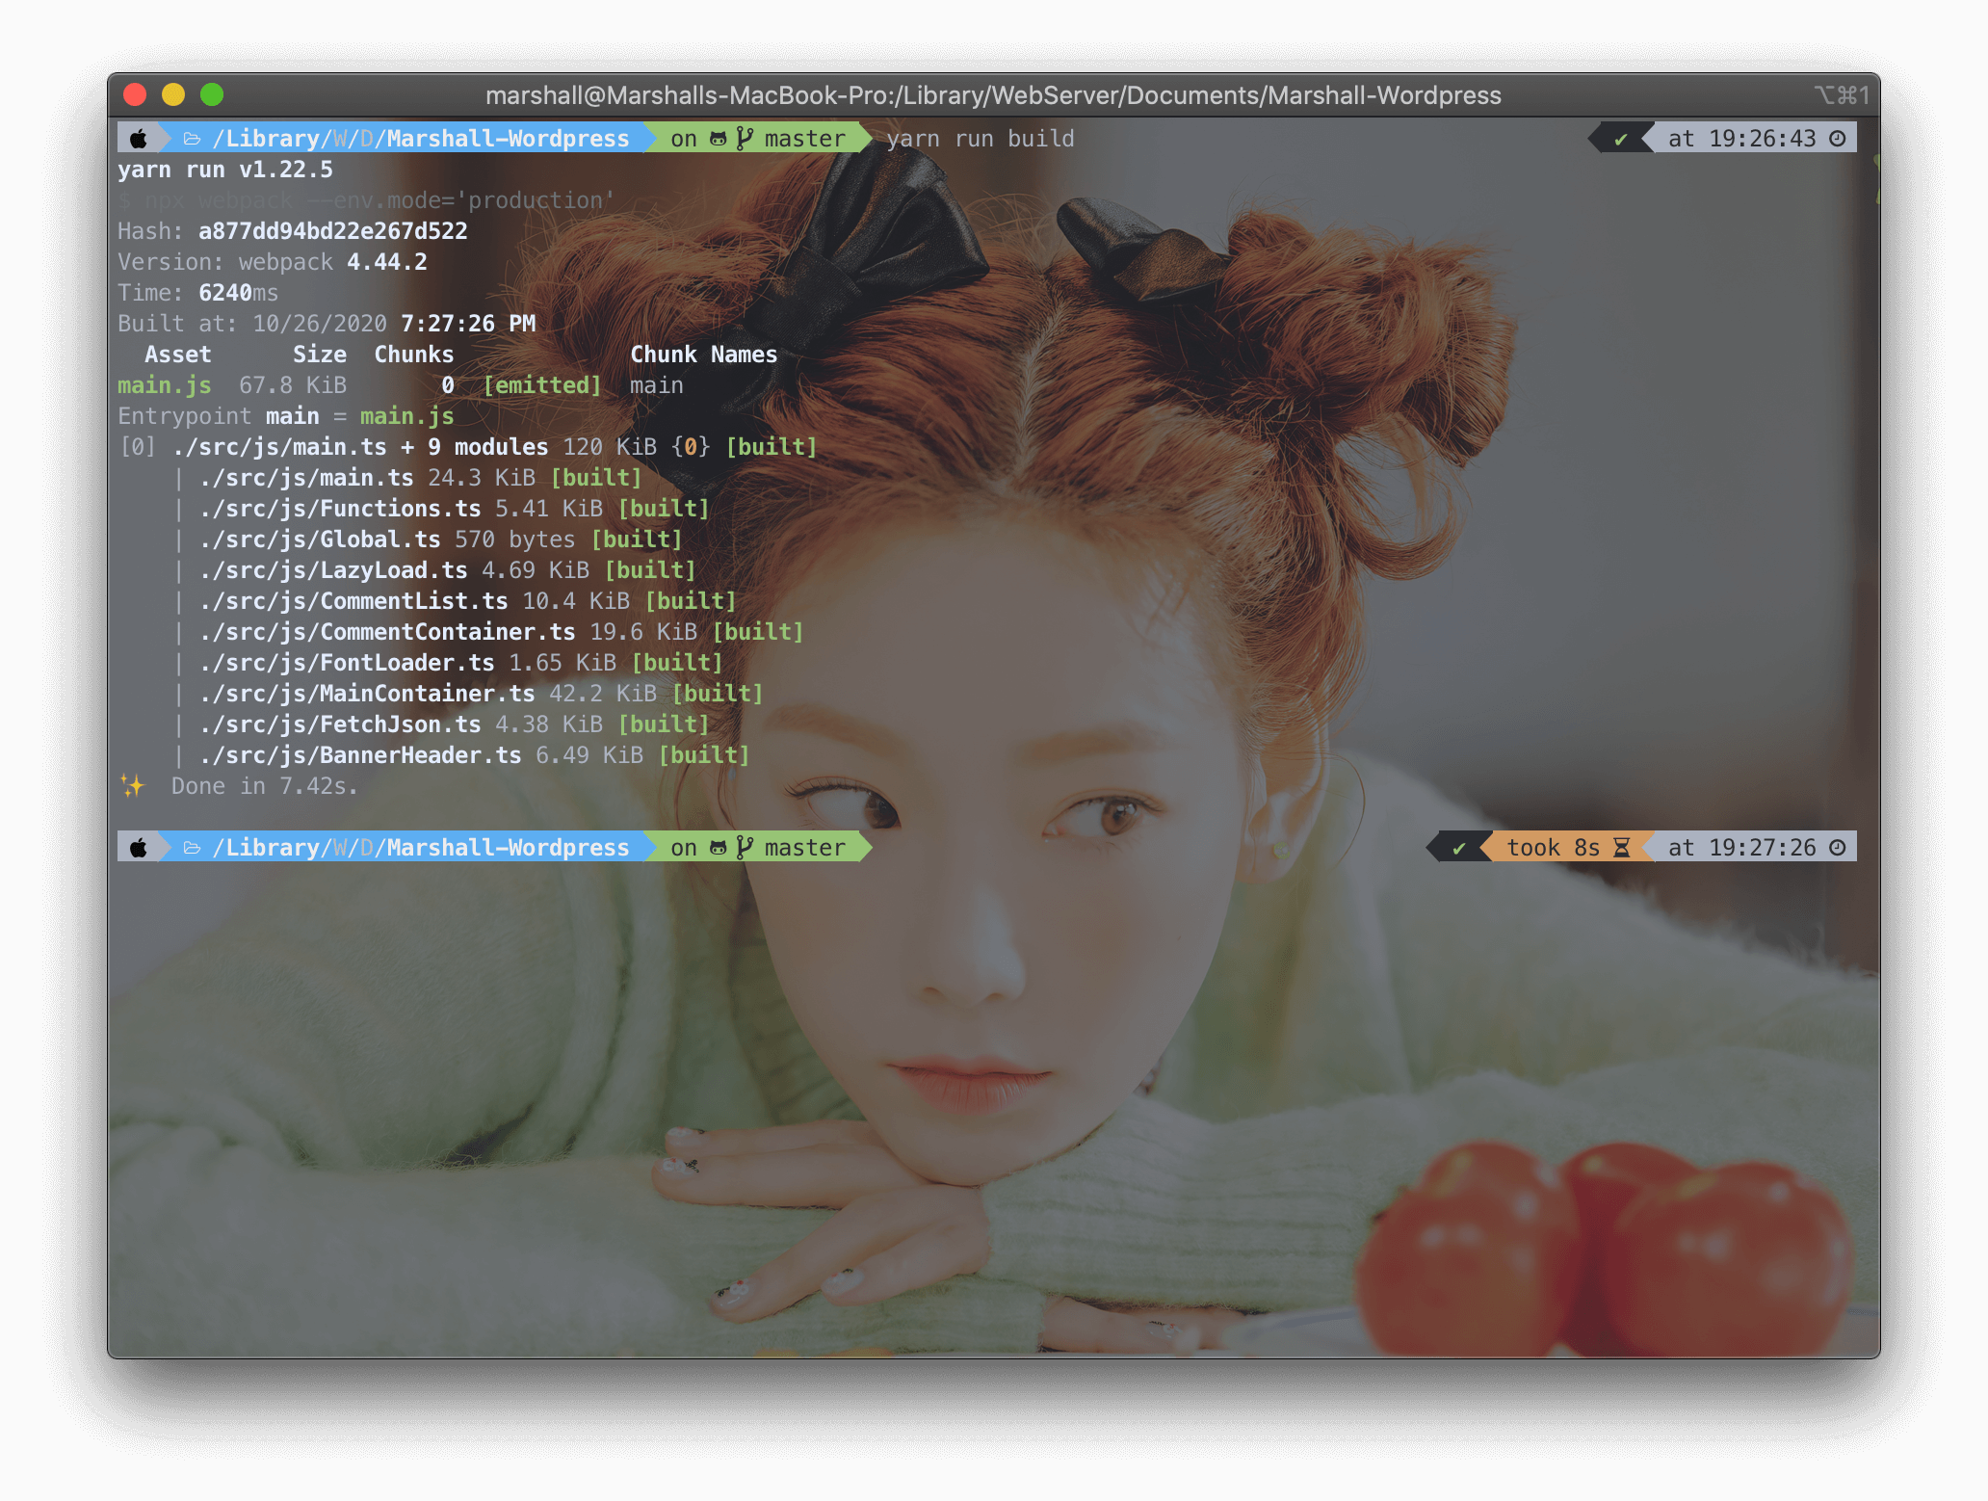
Task: Click the GitHub cat icon in the bottom prompt
Action: [x=719, y=848]
